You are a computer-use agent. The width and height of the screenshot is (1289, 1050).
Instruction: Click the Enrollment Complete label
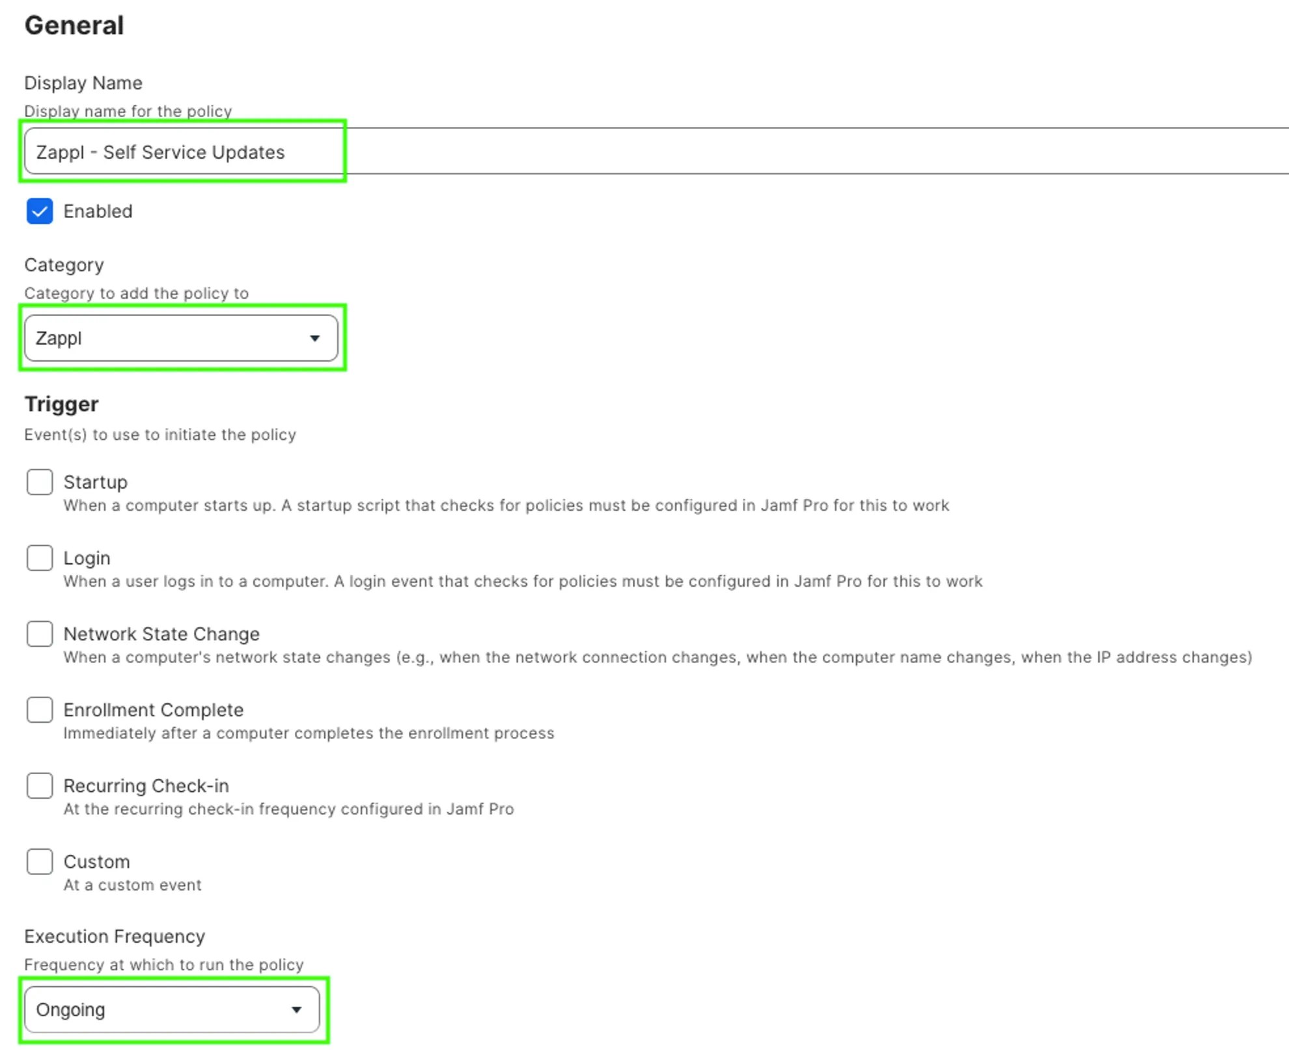(x=153, y=710)
